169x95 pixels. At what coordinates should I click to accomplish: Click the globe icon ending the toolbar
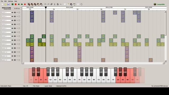81,4
